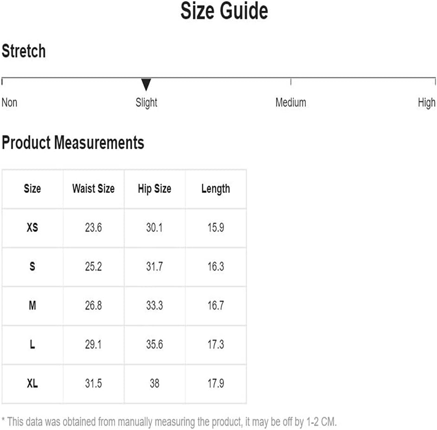
Task: Click the manual measurement disclaimer footnote
Action: [x=169, y=422]
